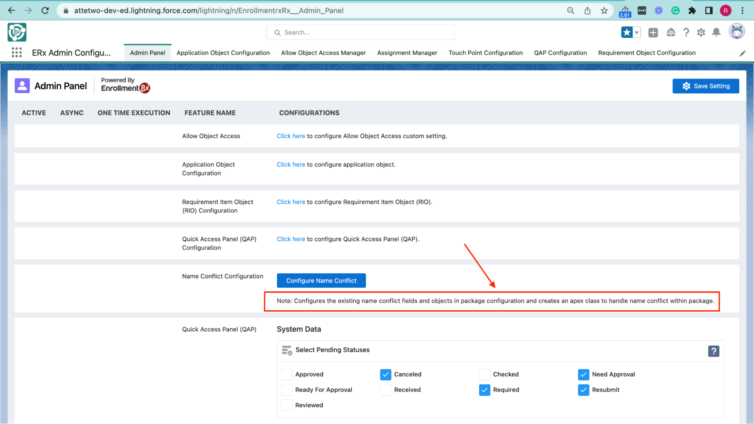Uncheck the Need Approval checkbox

click(583, 374)
